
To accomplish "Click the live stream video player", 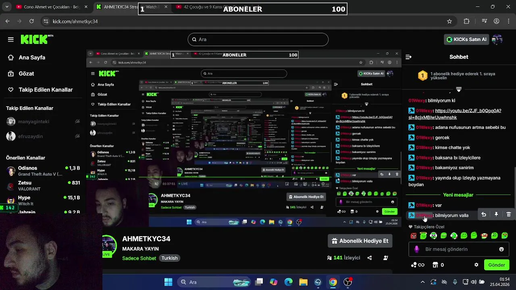I will (244, 139).
